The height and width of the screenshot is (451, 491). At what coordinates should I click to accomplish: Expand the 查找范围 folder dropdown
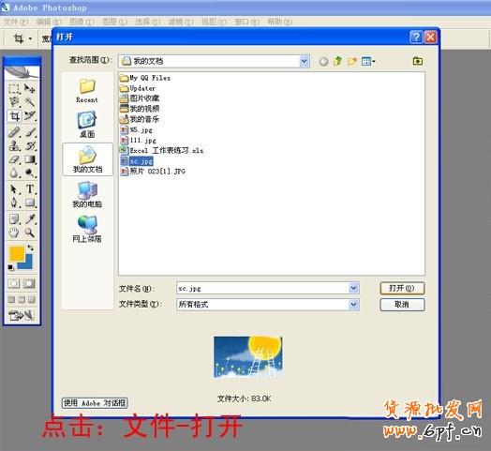click(x=304, y=61)
